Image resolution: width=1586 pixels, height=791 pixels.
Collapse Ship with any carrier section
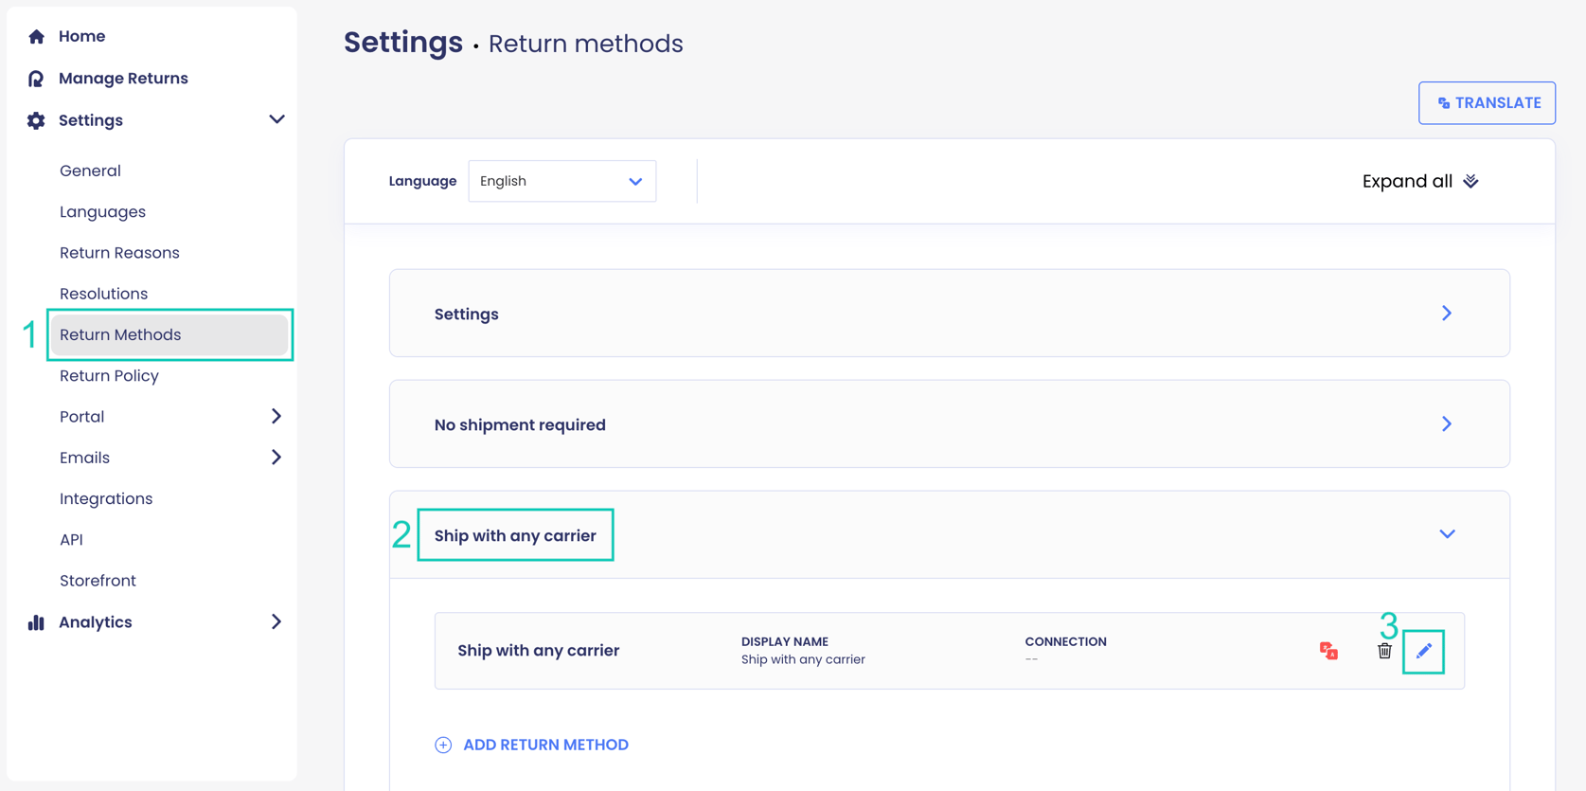coord(1447,534)
